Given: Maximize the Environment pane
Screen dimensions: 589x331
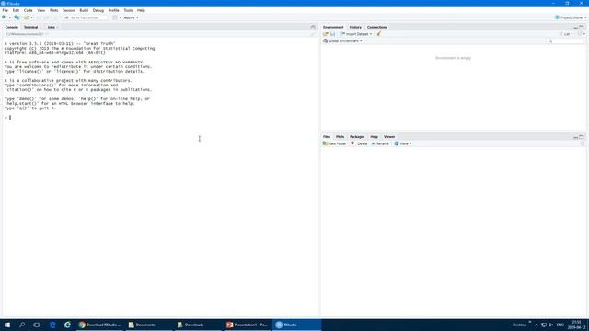Looking at the screenshot, I should [582, 28].
